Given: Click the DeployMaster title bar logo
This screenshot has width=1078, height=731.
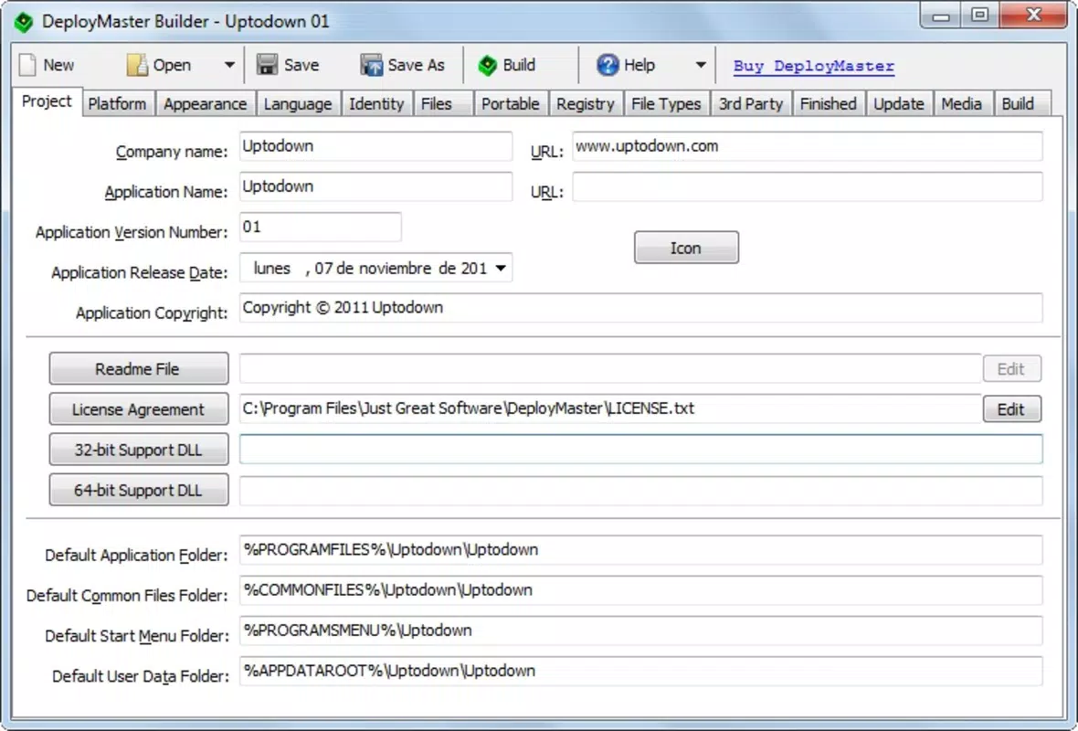Looking at the screenshot, I should [24, 22].
